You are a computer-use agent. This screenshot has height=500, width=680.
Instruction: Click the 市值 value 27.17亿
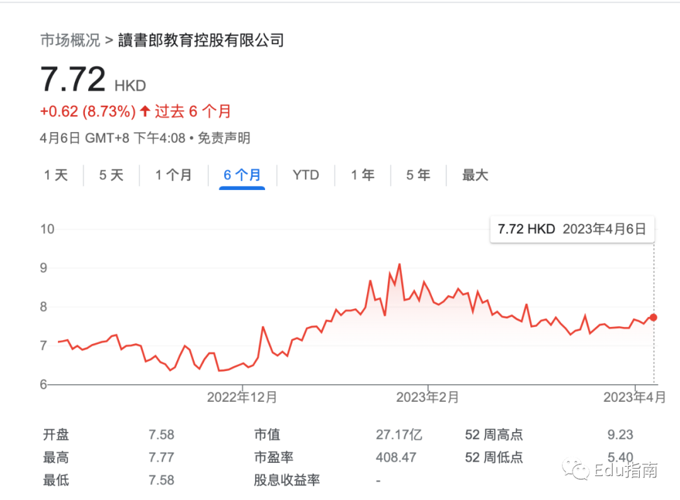399,435
